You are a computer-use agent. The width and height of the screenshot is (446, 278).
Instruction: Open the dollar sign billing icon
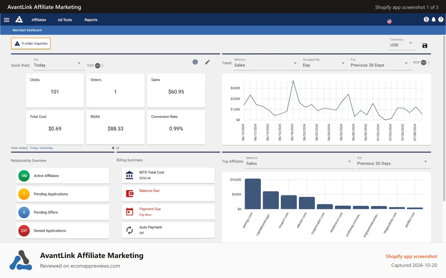coord(426,20)
